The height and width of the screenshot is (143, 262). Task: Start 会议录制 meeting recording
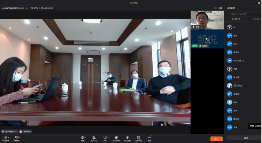point(116,137)
